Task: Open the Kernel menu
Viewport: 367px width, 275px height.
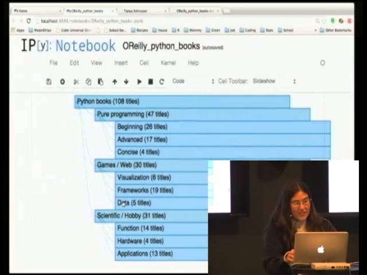Action: [x=168, y=63]
